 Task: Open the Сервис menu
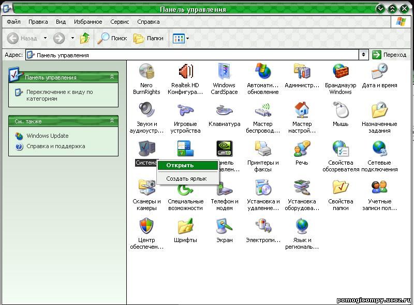point(120,22)
